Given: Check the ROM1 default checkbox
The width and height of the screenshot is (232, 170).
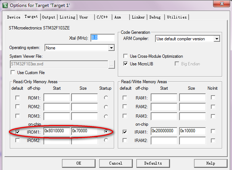Looking at the screenshot, I should (x=18, y=98).
